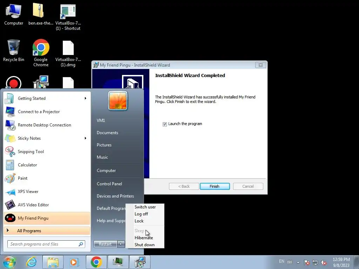Image resolution: width=359 pixels, height=269 pixels.
Task: Expand the Sticky Notes jump list arrow
Action: coord(86,138)
